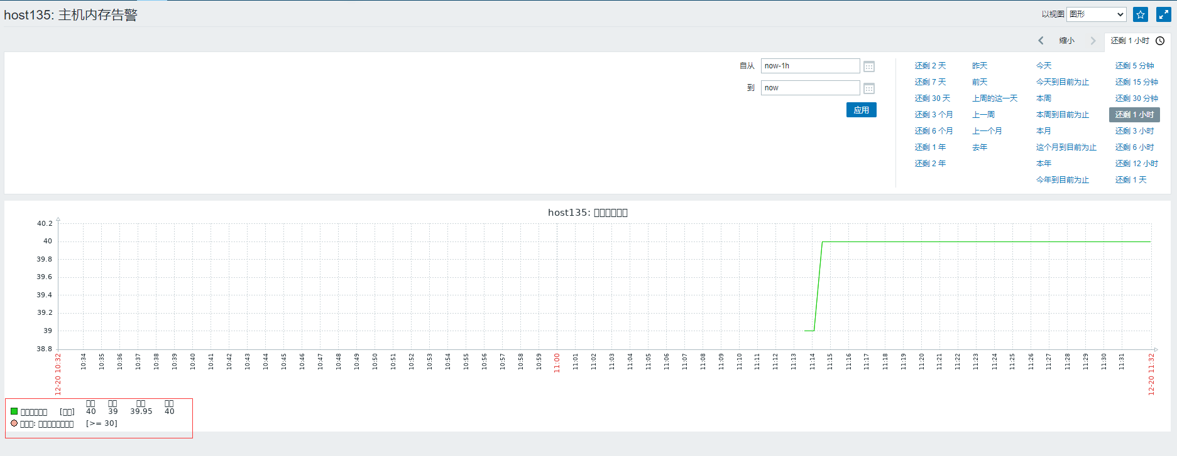Select 今天到目前为止 range

click(x=1063, y=82)
